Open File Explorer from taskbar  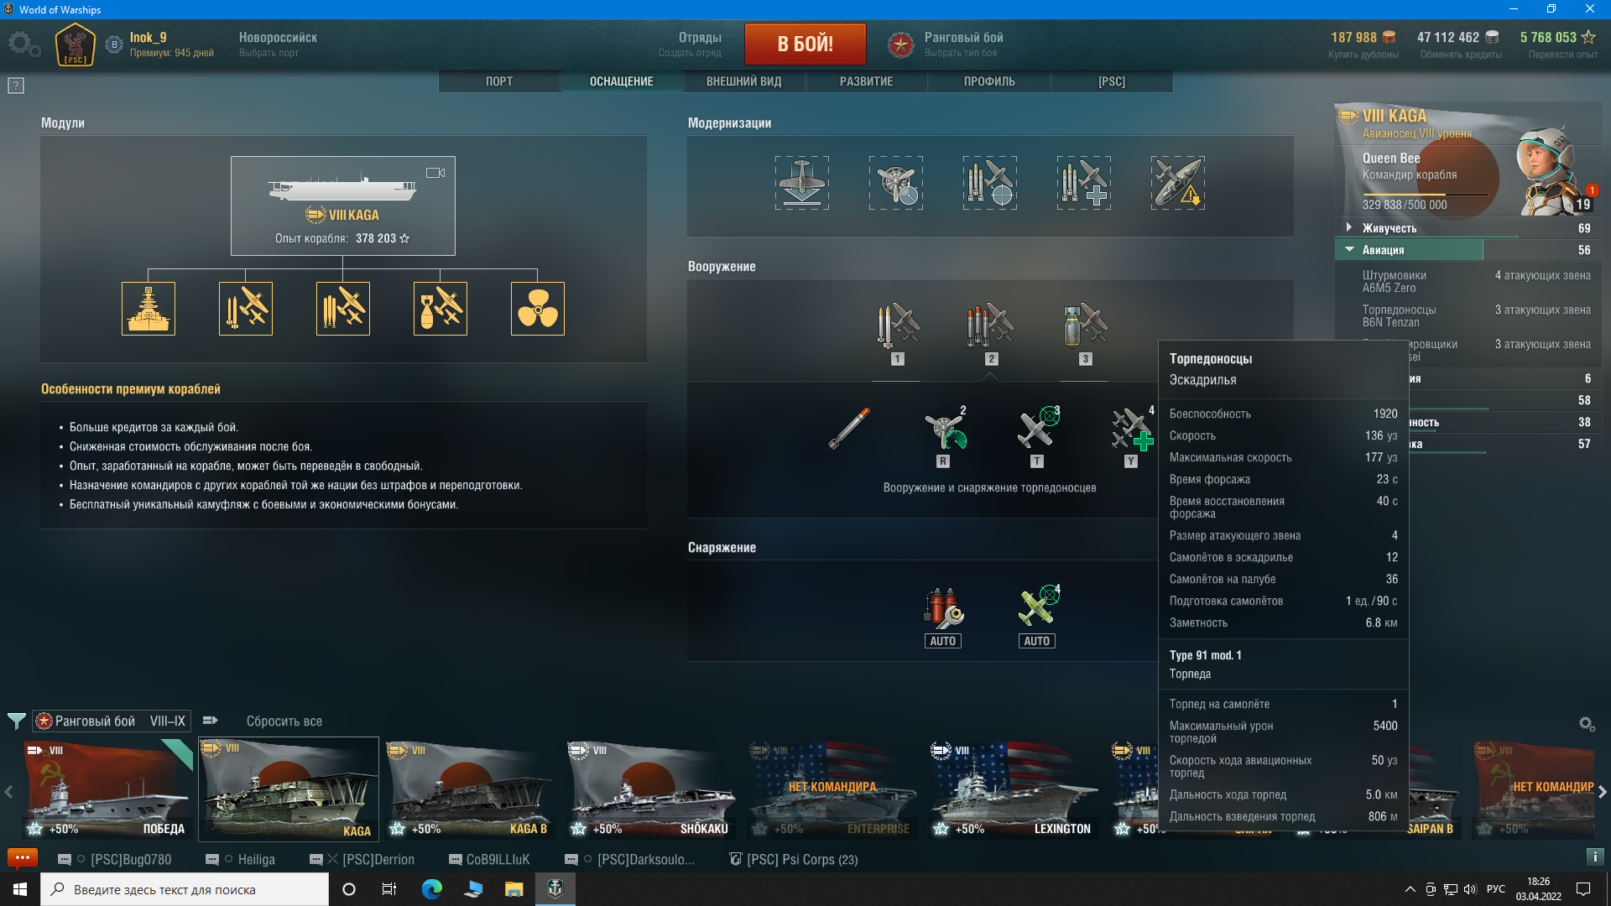[514, 889]
